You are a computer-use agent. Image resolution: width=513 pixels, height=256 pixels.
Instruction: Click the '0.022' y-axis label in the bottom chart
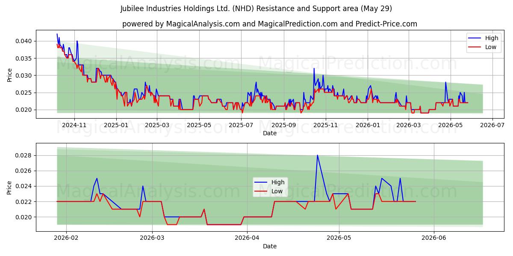(24, 201)
